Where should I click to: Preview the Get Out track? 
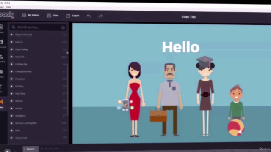(11, 101)
